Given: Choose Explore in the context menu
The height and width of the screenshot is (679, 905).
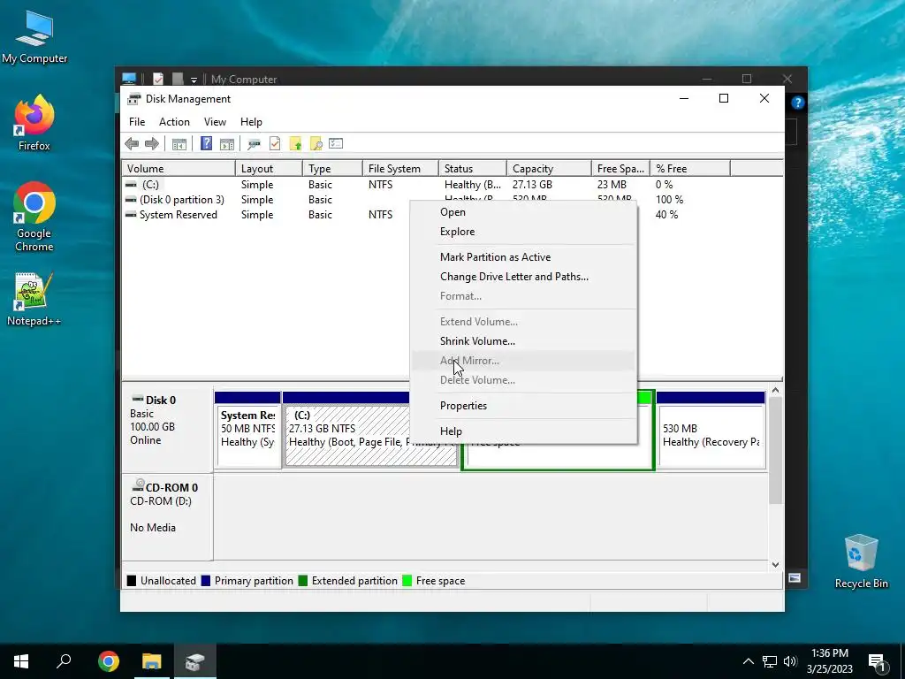Looking at the screenshot, I should tap(523, 232).
